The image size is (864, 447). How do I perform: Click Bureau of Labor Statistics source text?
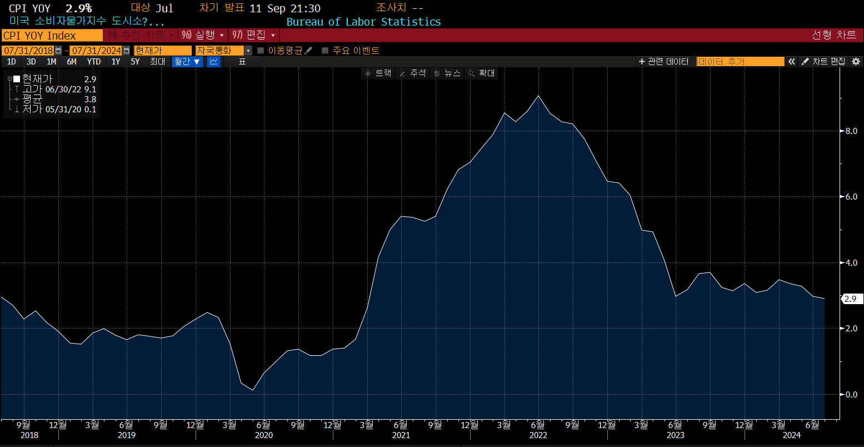point(363,22)
